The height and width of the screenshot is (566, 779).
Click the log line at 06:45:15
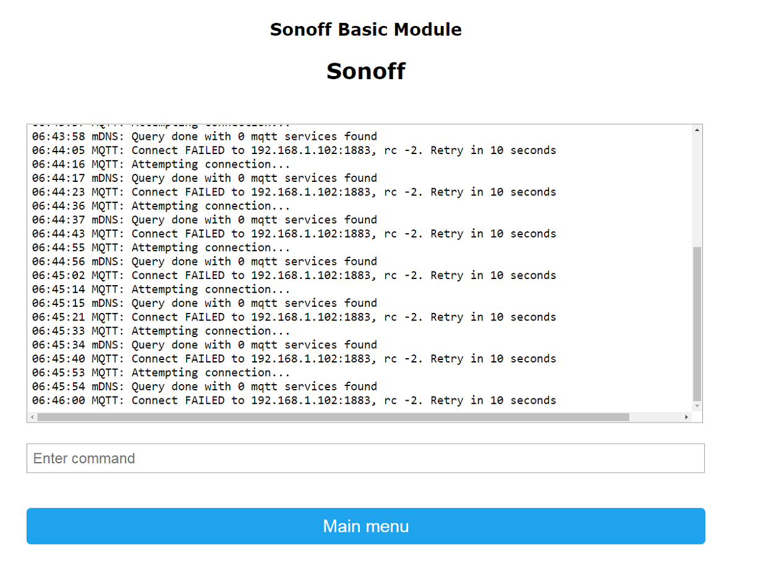coord(205,303)
